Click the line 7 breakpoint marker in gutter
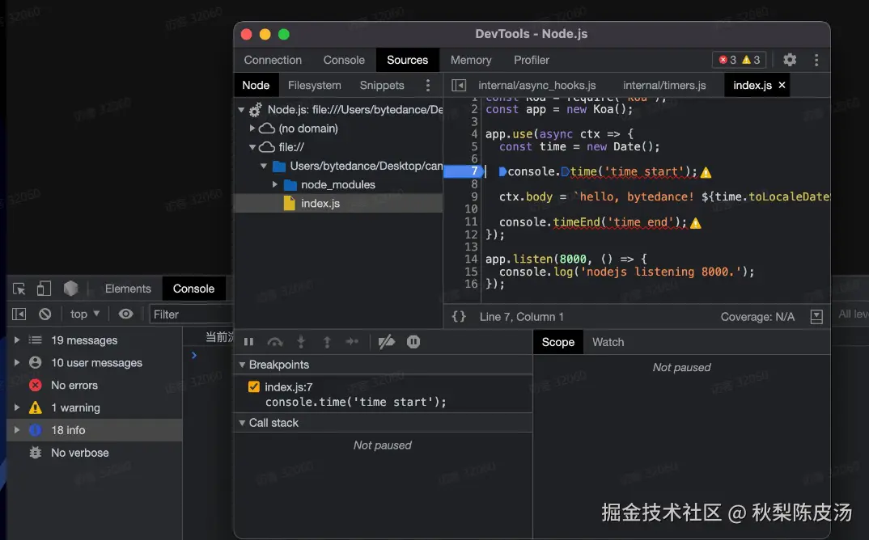Screen dimensions: 869x540 [x=464, y=171]
